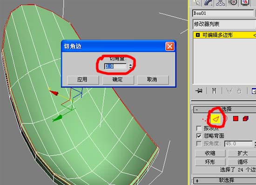This screenshot has width=256, height=185.
Task: Switch to the Modify panel tab
Action: pyautogui.click(x=209, y=3)
